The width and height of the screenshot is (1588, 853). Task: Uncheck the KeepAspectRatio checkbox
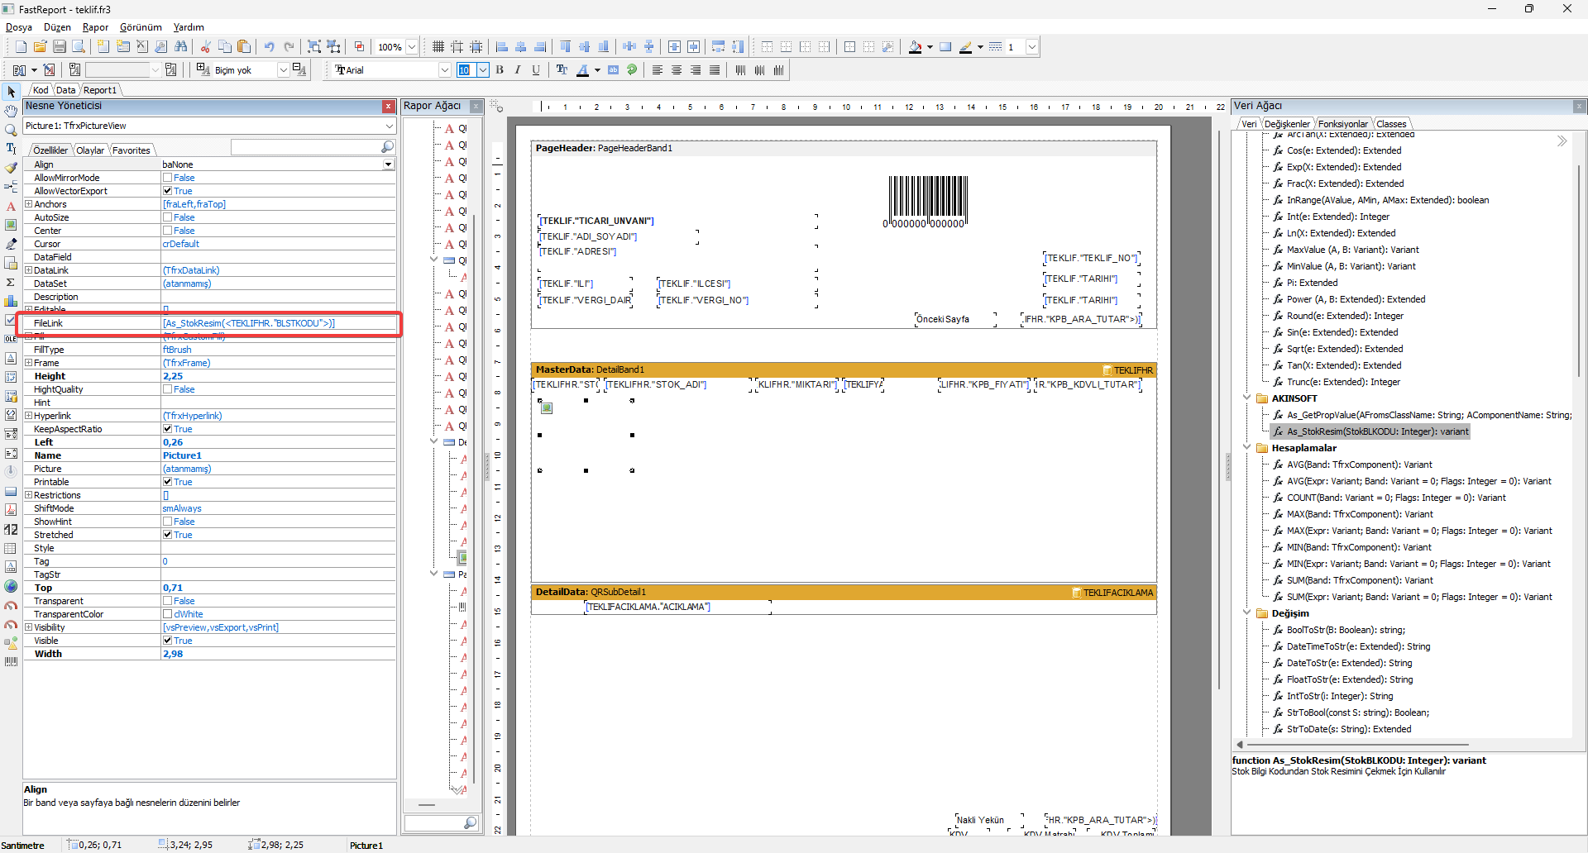168,429
